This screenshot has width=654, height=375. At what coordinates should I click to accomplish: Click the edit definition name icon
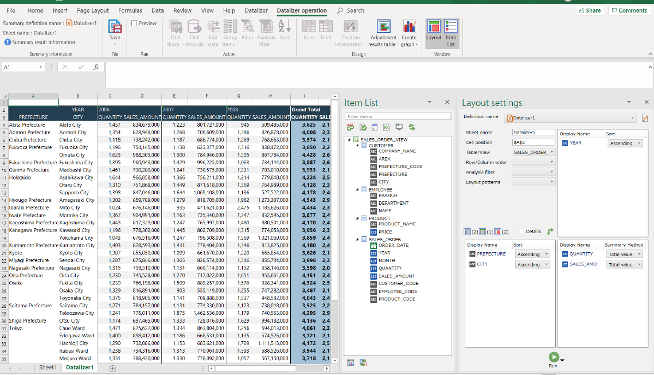645,118
